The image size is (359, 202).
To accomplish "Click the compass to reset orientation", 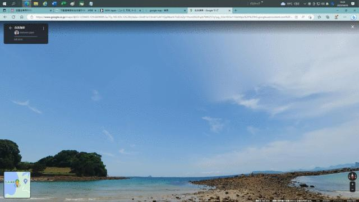I will coord(352,176).
